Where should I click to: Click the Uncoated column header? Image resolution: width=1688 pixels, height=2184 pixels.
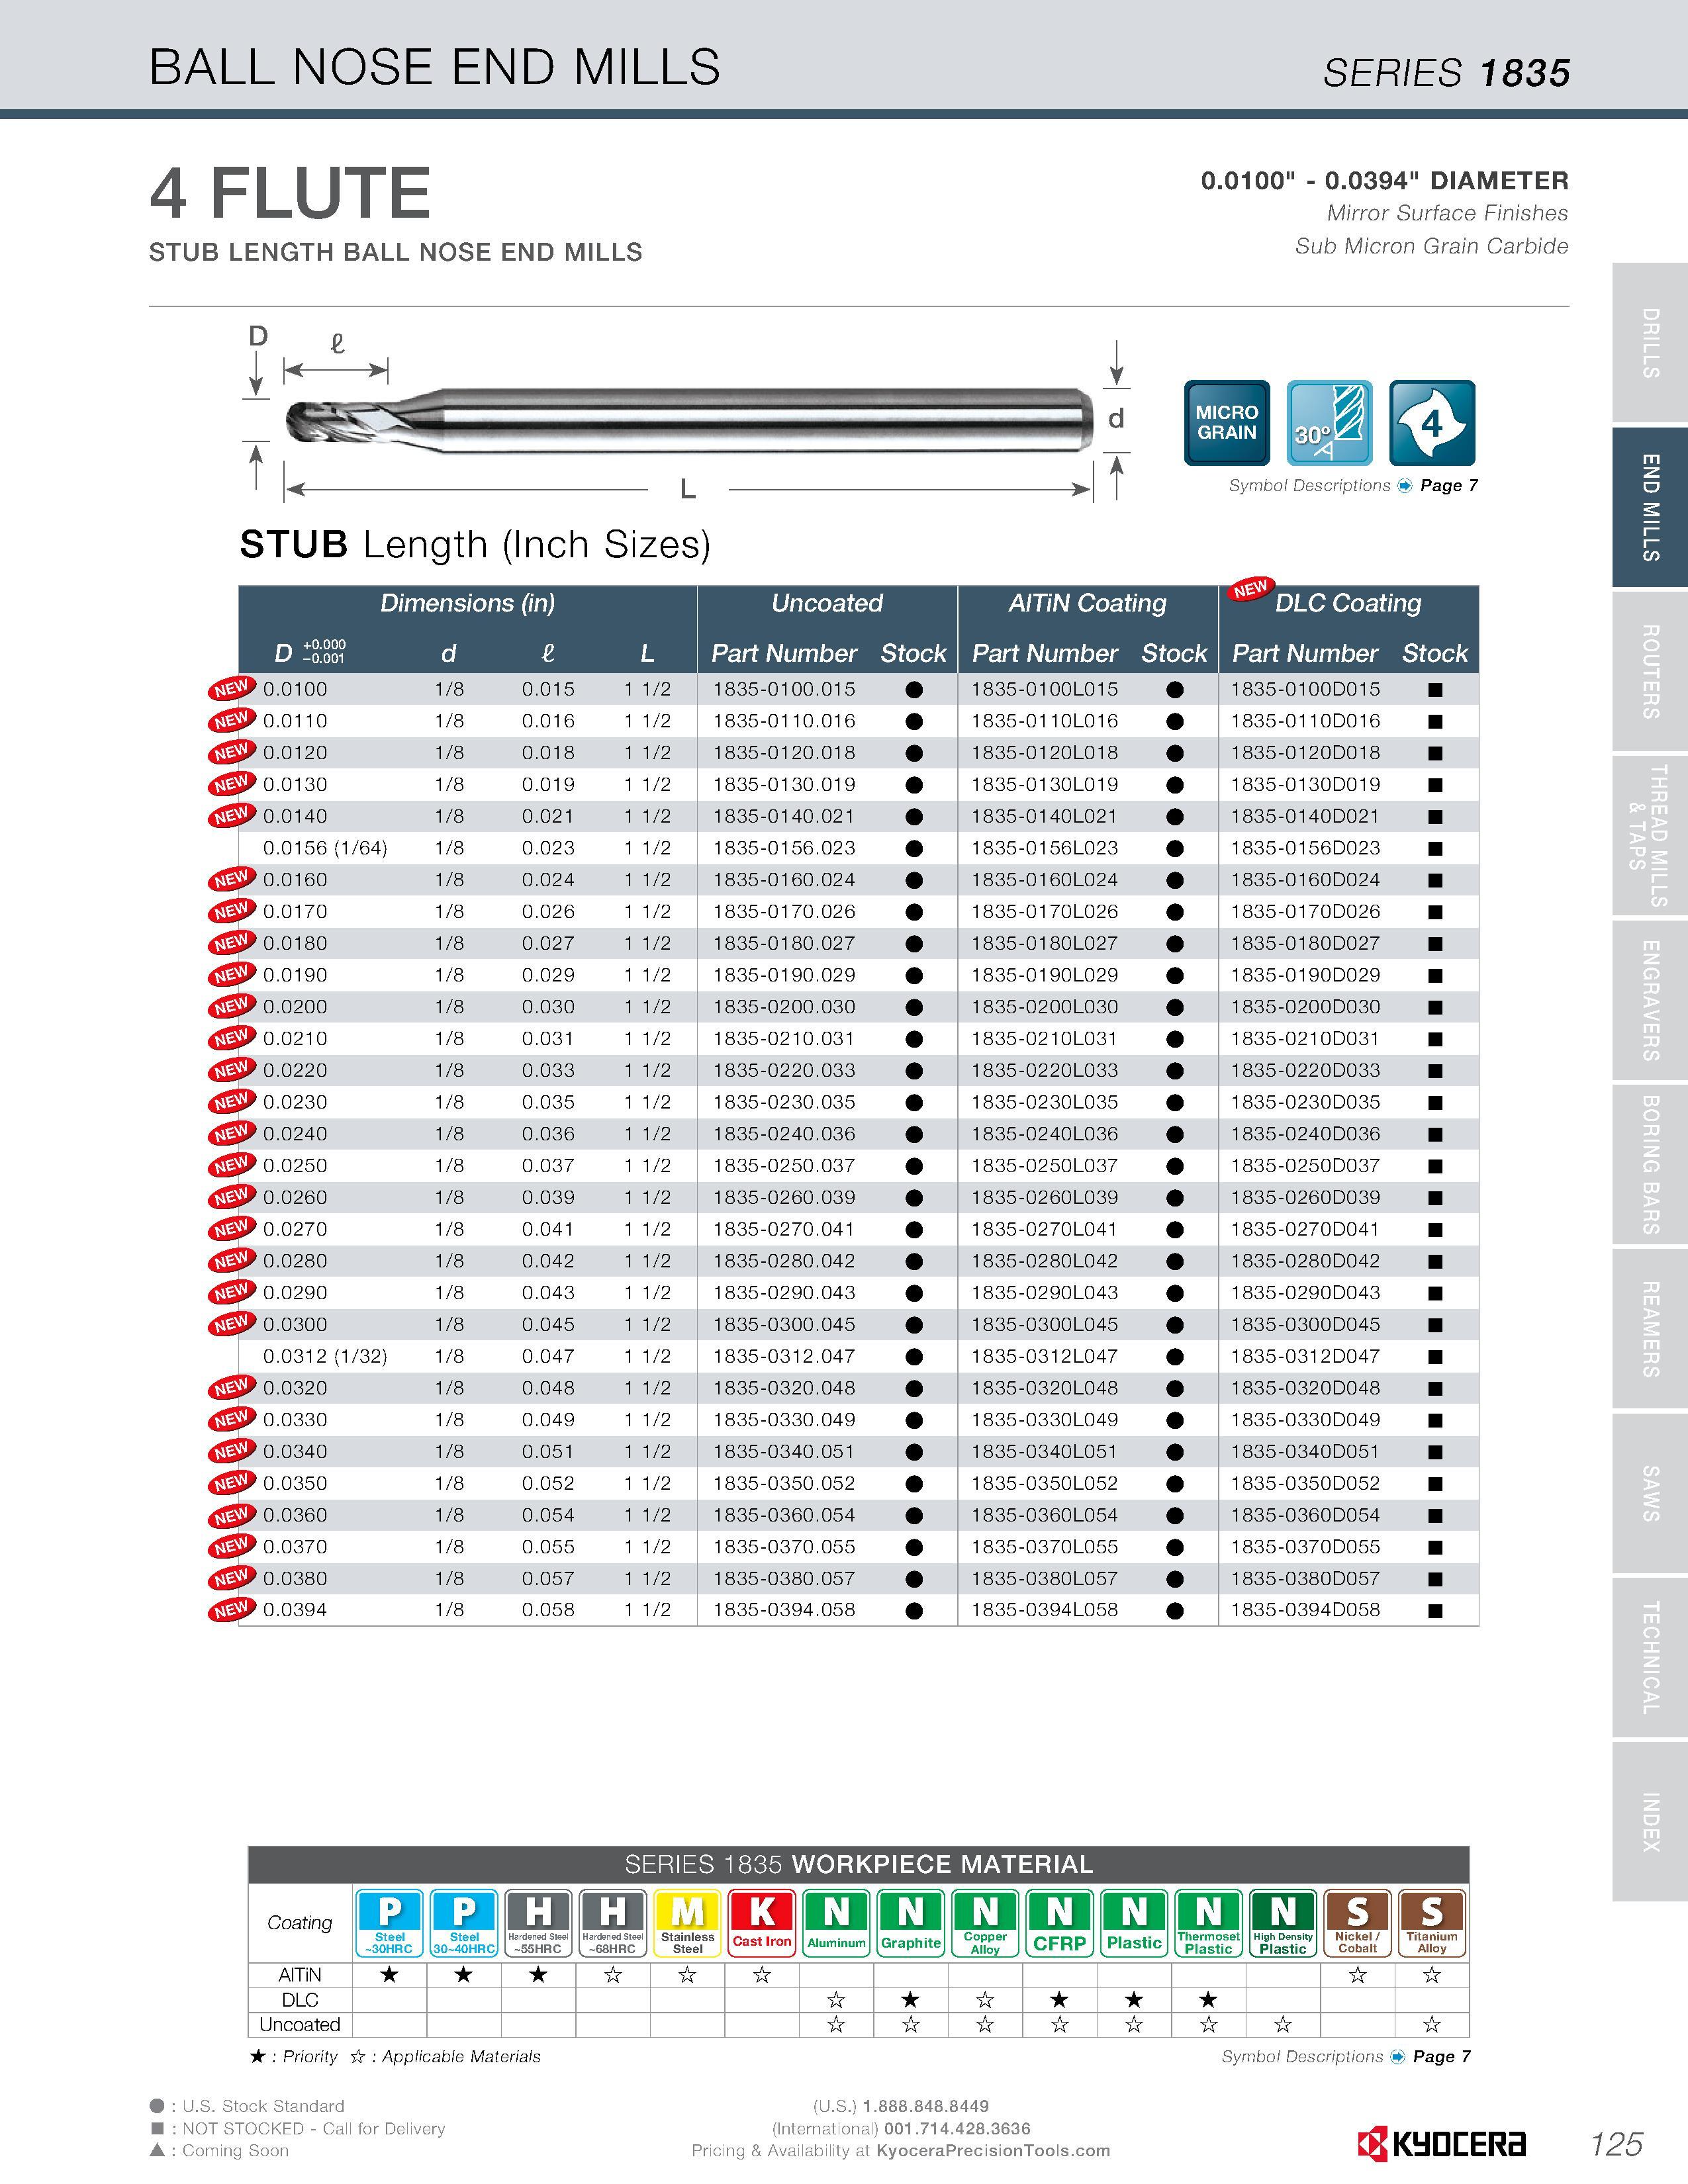(827, 603)
